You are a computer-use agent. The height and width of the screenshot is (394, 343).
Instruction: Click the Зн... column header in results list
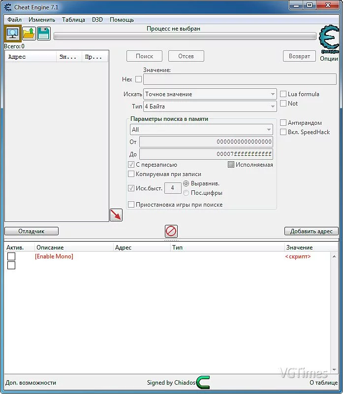tap(69, 57)
